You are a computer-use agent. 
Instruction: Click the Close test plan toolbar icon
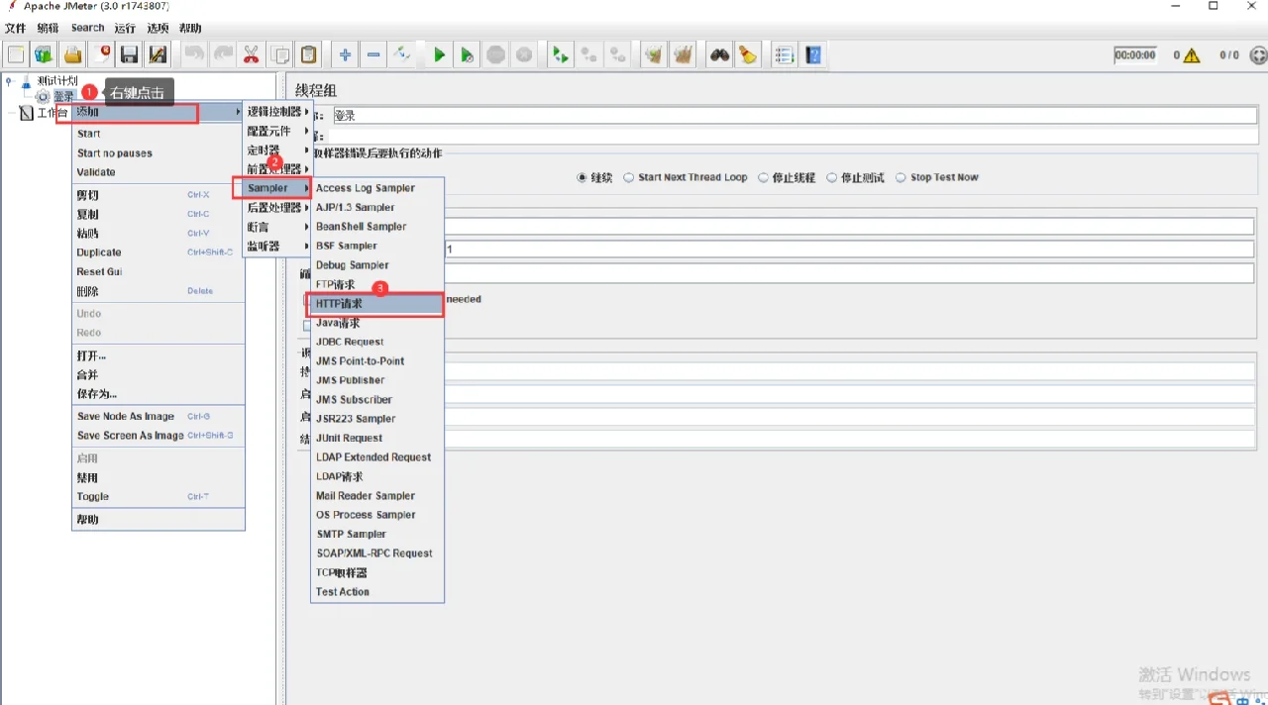[x=101, y=54]
